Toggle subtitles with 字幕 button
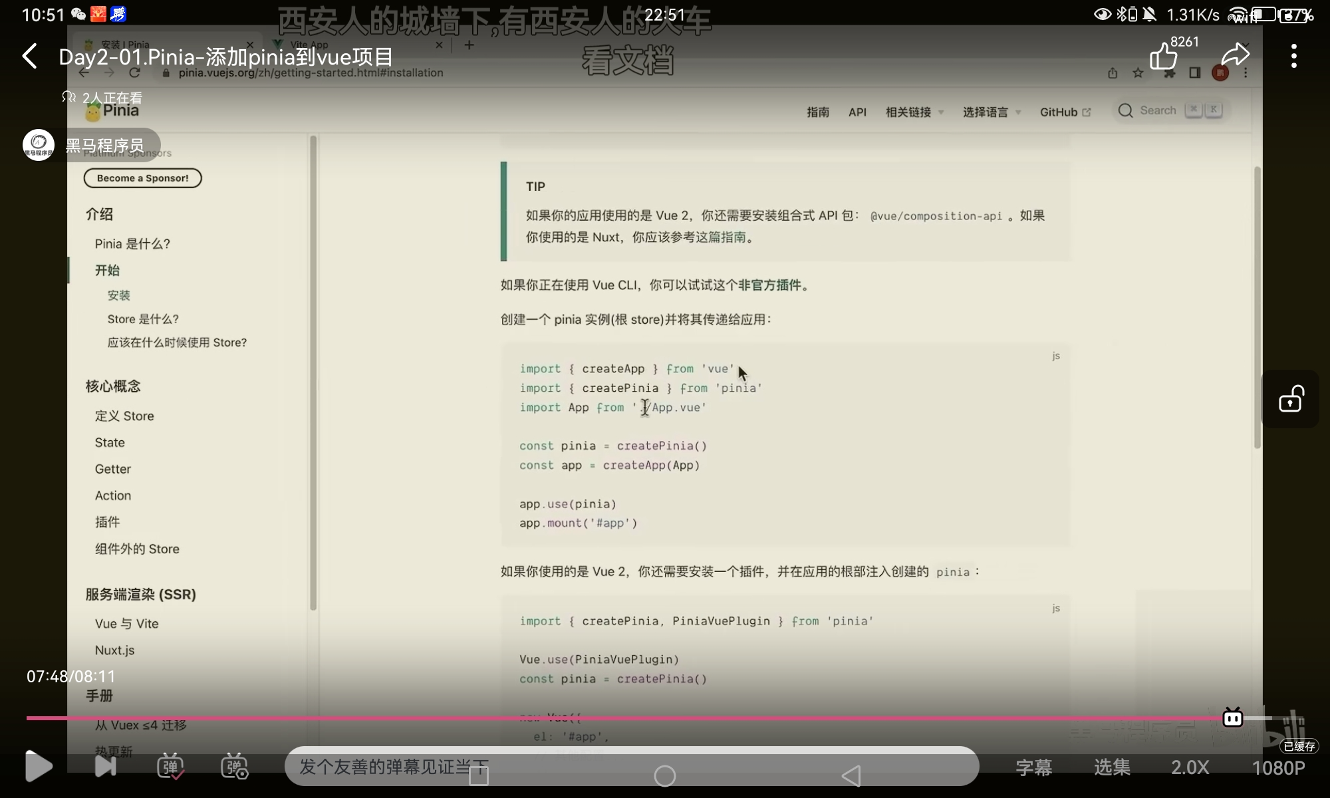 click(1034, 767)
